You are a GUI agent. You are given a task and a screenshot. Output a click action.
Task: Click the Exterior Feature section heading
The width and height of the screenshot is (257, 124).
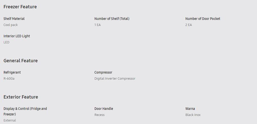(x=21, y=97)
